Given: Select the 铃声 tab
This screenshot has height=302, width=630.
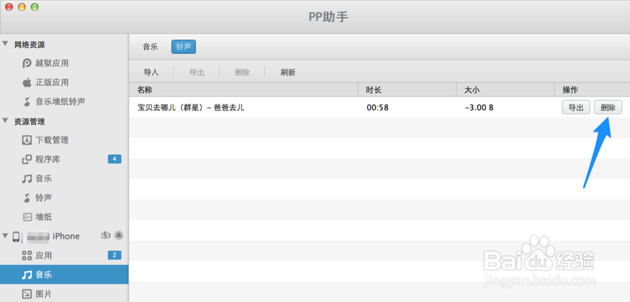Looking at the screenshot, I should pos(183,47).
